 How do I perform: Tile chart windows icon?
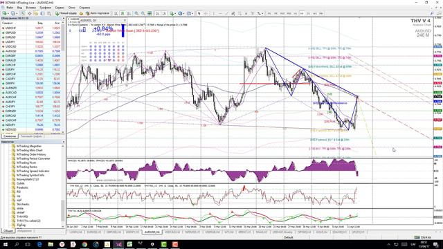[150, 13]
